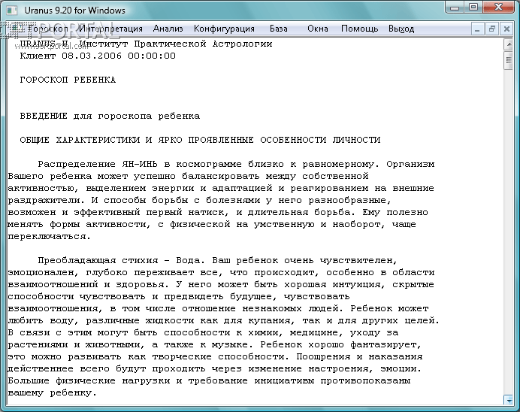Click the 'ОБЩИЕ ХАРАКТЕРИСТИКИ' heading line
This screenshot has width=520, height=412.
[200, 140]
